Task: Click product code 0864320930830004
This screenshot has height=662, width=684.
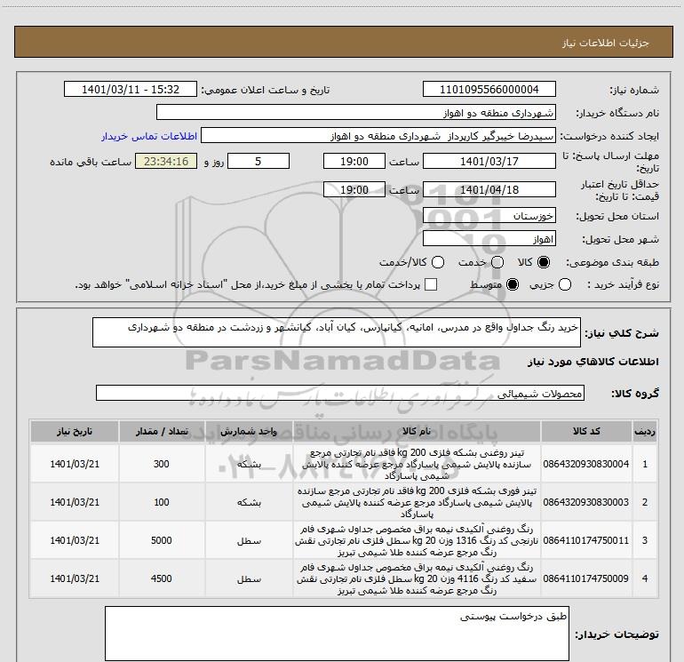Action: coord(586,464)
